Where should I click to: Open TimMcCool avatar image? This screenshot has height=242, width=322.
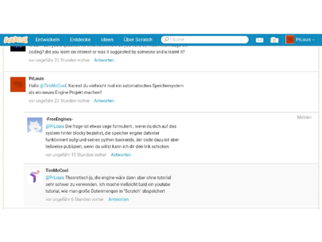coord(35,176)
